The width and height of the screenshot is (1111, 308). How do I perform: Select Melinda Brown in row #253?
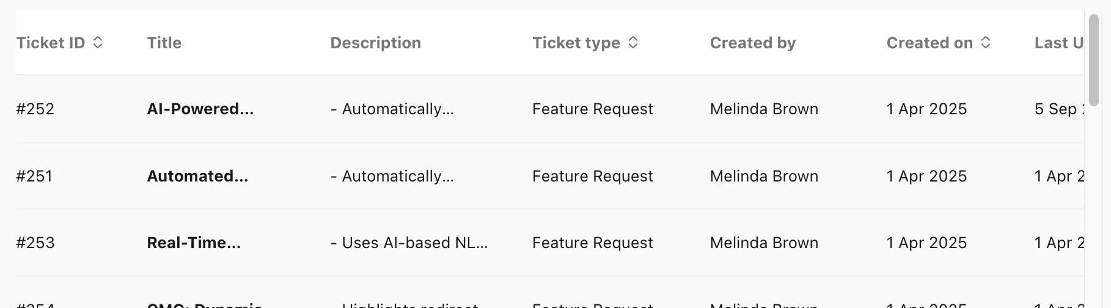point(764,243)
